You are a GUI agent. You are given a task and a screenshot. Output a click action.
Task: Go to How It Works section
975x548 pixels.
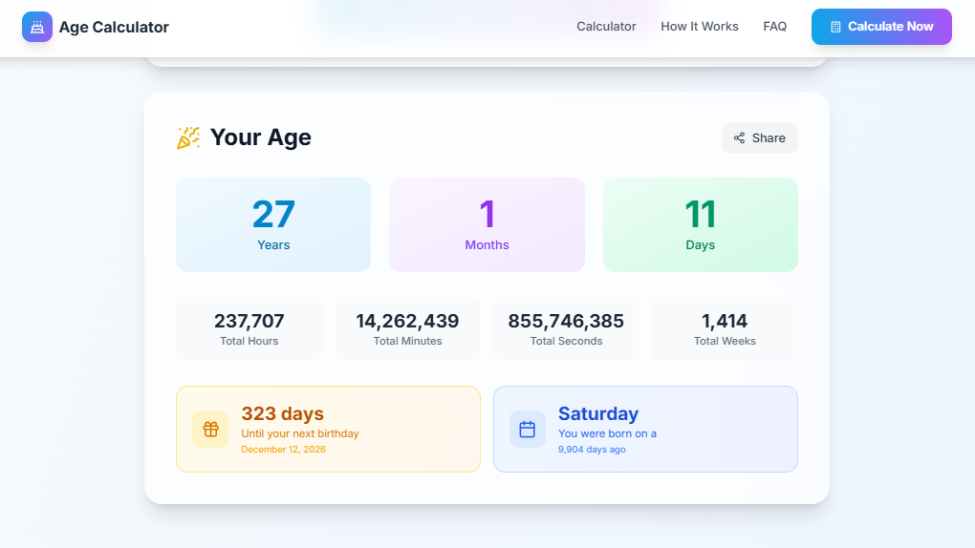tap(700, 27)
